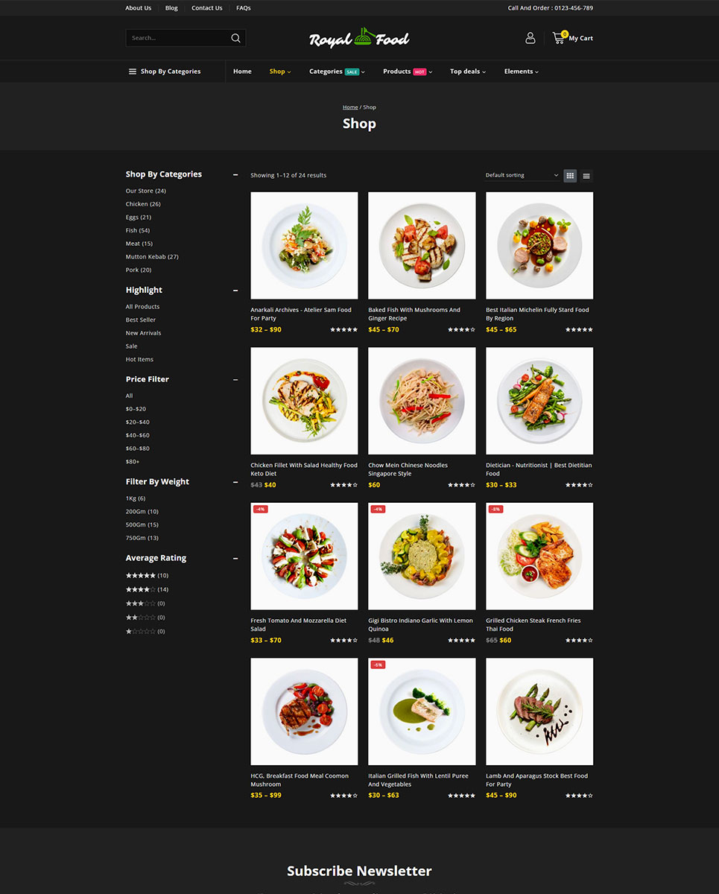Image resolution: width=719 pixels, height=894 pixels.
Task: Open the Chow Mein Chinese Noodles thumbnail
Action: click(422, 401)
